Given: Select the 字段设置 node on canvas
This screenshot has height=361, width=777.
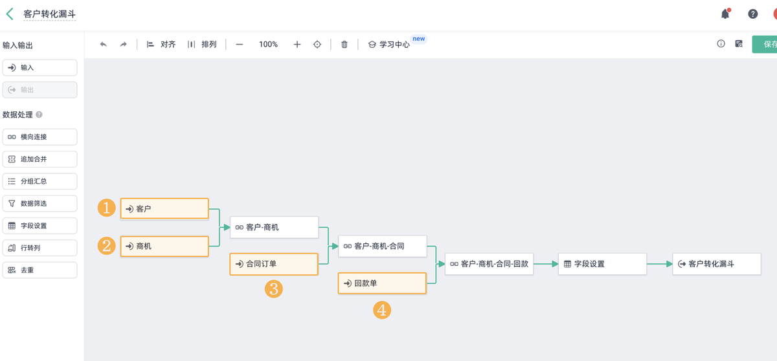Looking at the screenshot, I should 603,264.
